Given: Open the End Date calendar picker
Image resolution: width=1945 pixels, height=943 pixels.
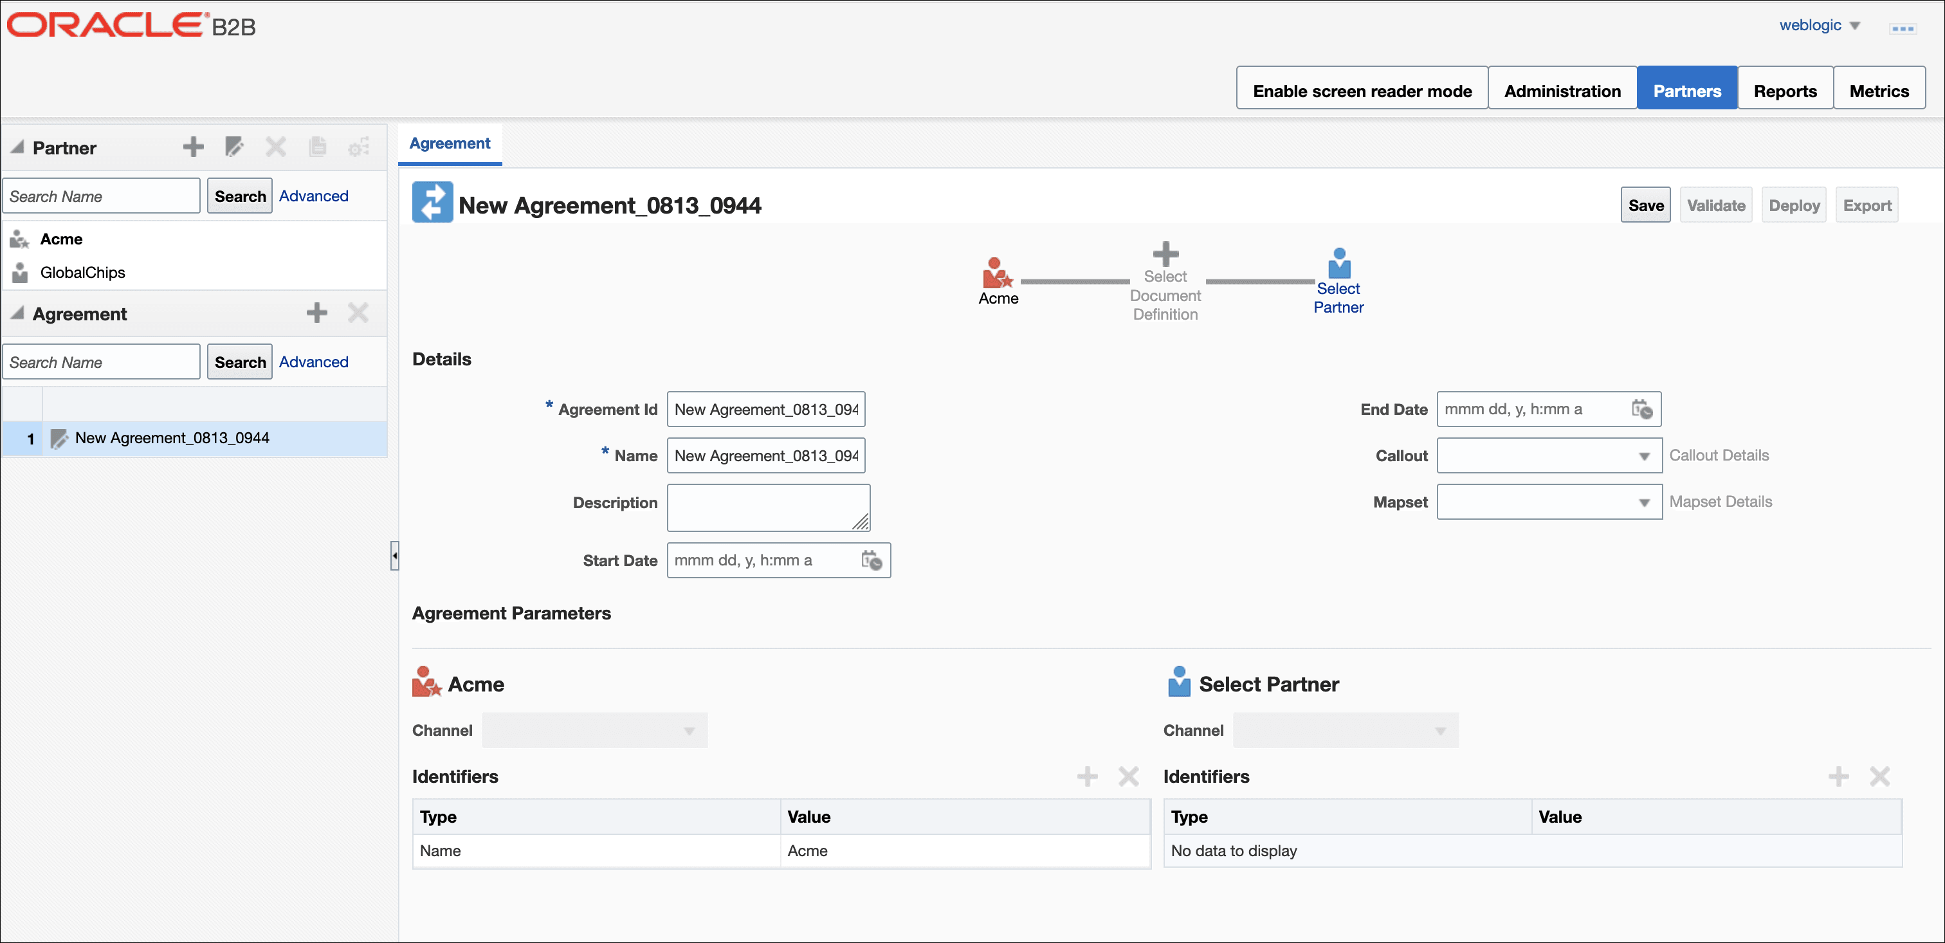Looking at the screenshot, I should [1641, 409].
